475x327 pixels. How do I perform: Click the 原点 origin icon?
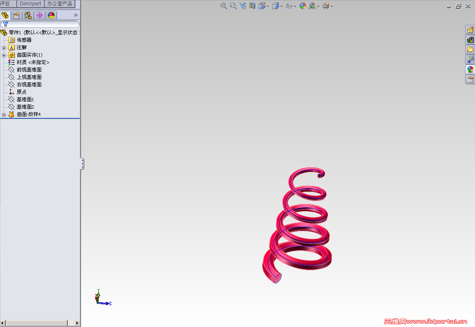point(12,92)
